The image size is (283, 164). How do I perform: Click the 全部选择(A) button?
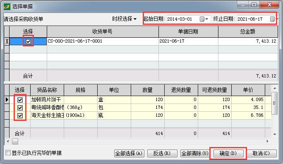pos(129,154)
